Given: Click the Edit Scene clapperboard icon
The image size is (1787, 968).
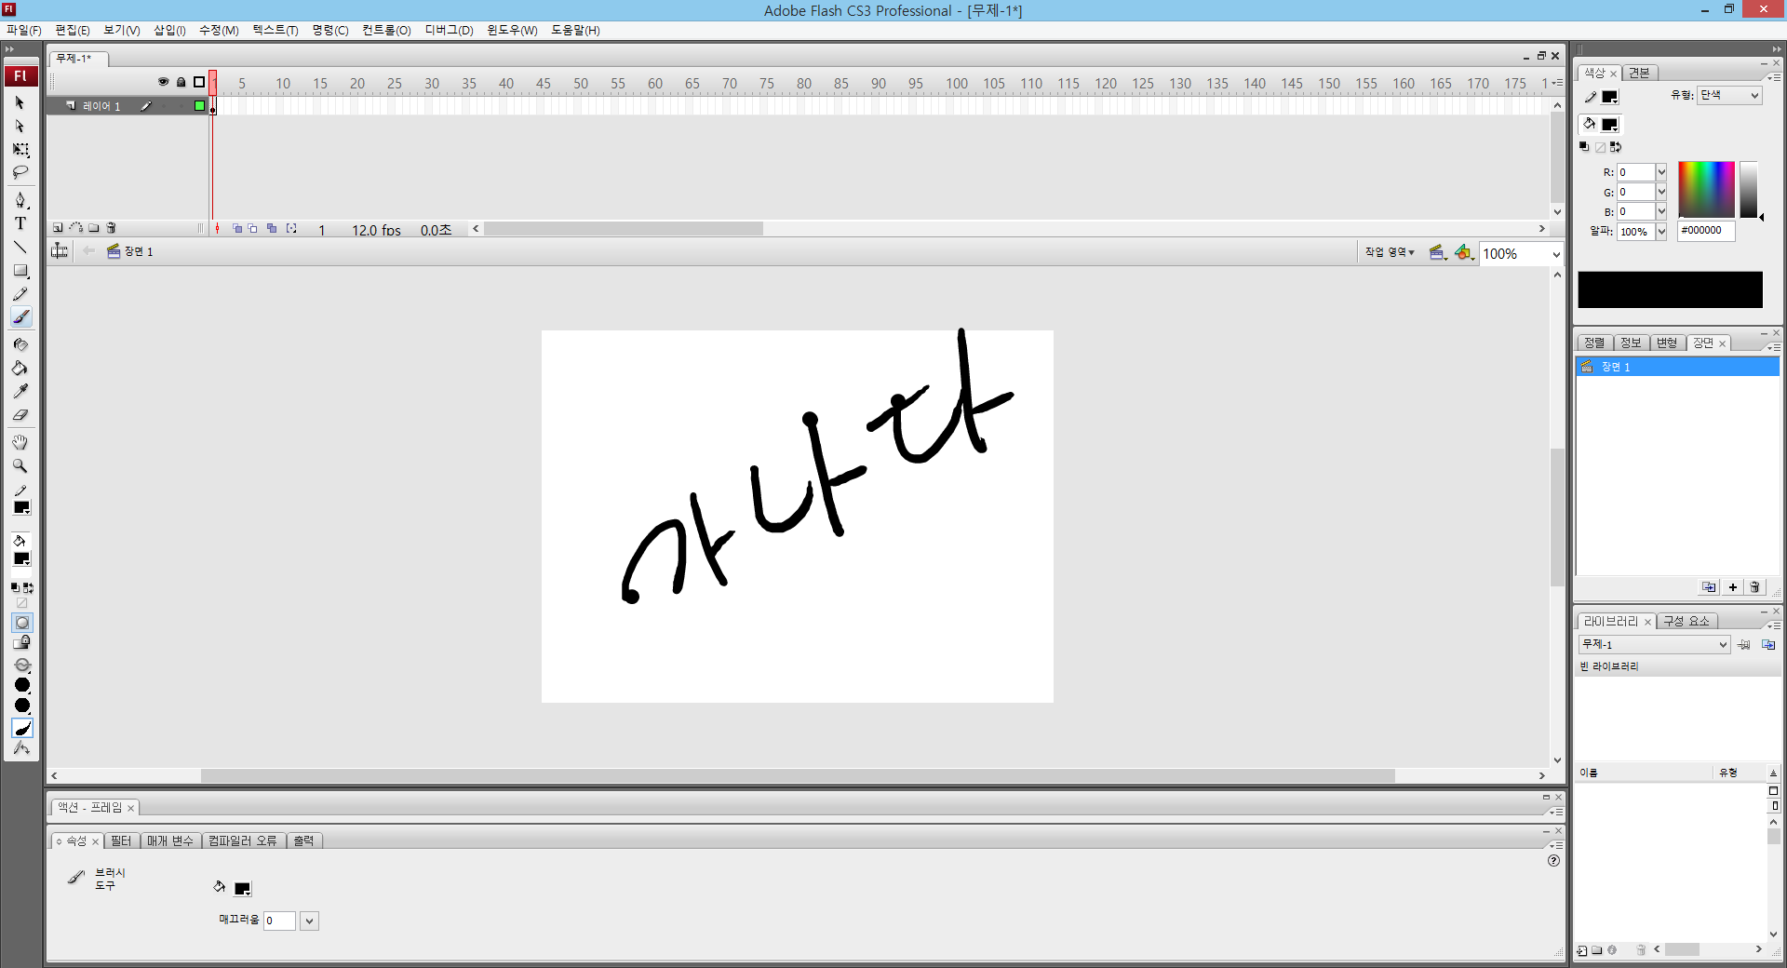Looking at the screenshot, I should (1438, 252).
